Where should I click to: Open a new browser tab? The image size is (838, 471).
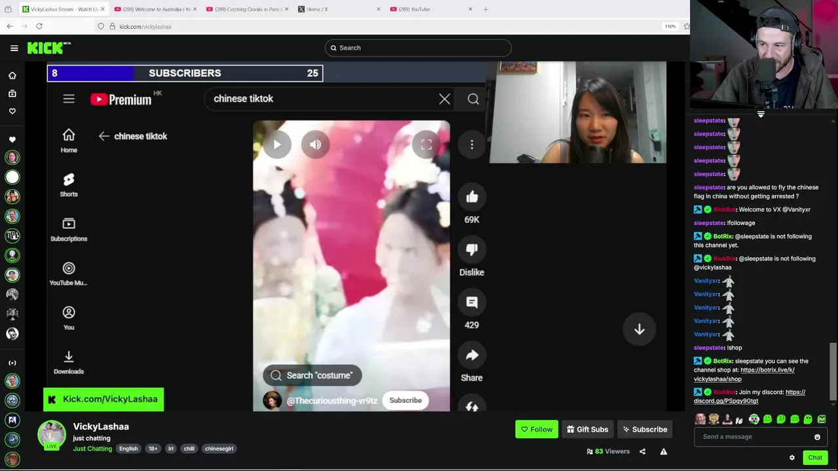coord(486,9)
